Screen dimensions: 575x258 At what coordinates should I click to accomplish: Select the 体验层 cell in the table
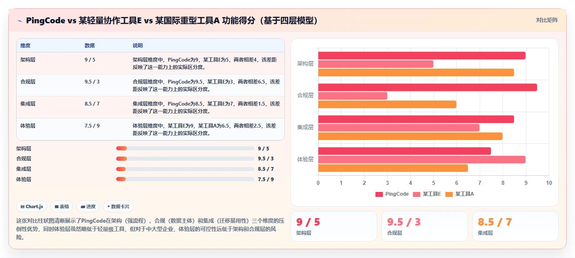pyautogui.click(x=28, y=126)
